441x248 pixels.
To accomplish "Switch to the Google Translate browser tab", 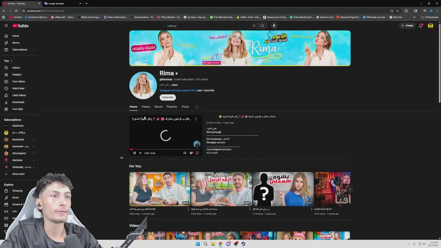I will (62, 3).
